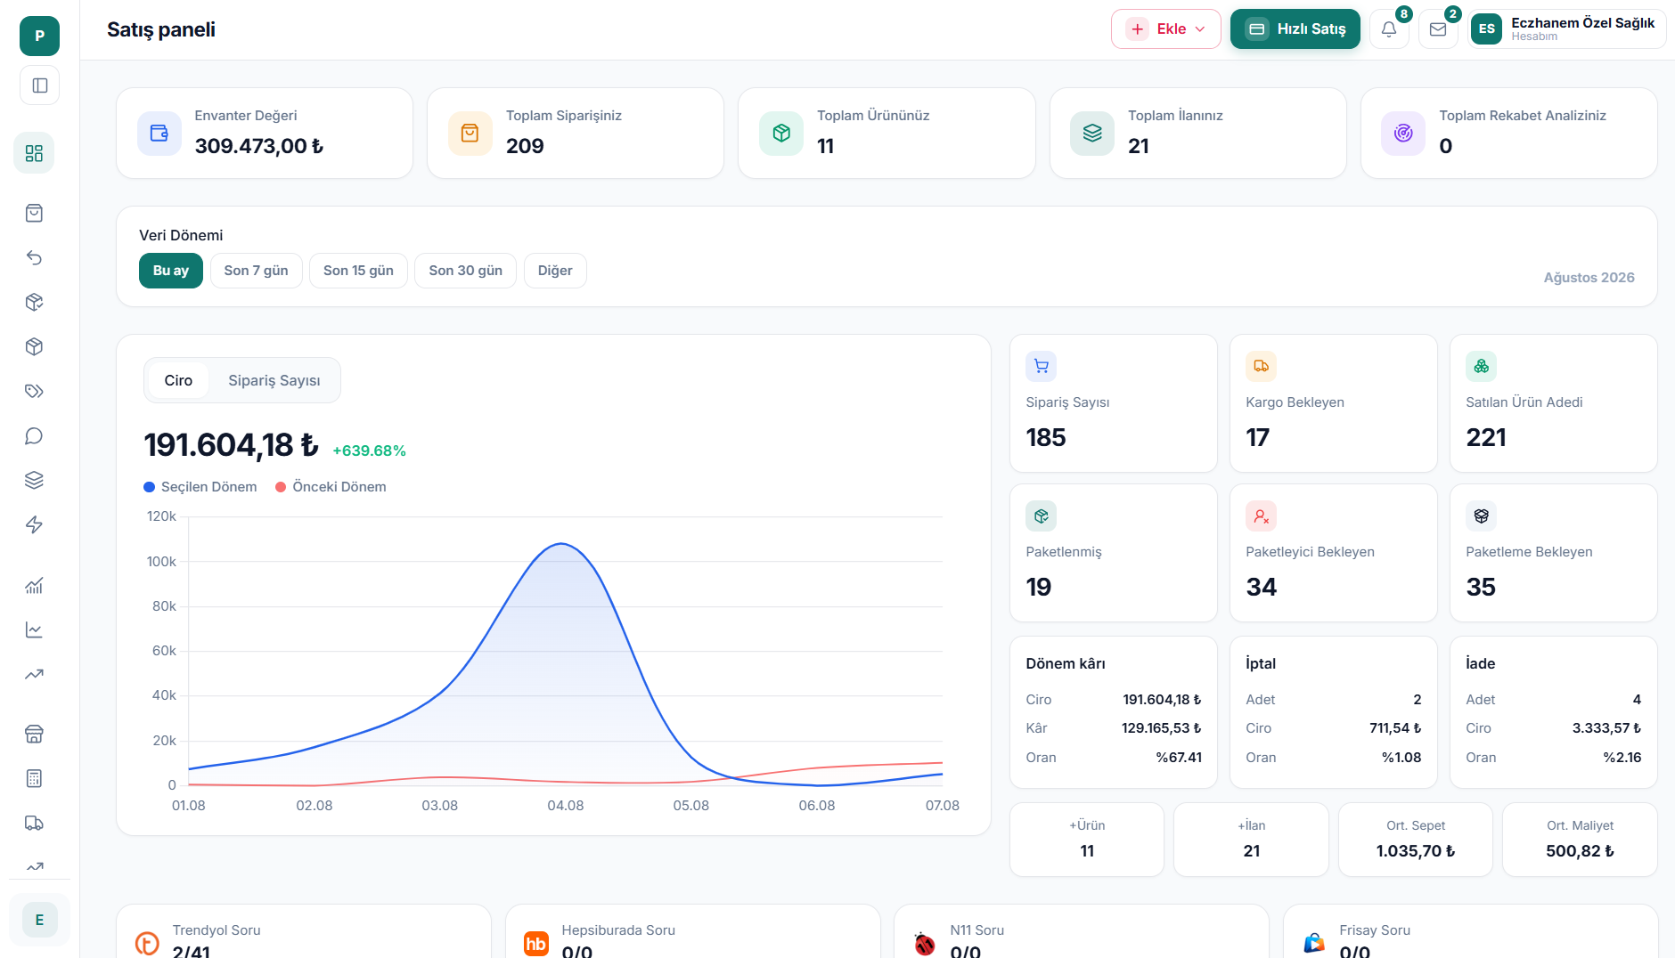Click the Ort. Maliyet value 500,82 ₺
This screenshot has height=958, width=1675.
click(1580, 851)
